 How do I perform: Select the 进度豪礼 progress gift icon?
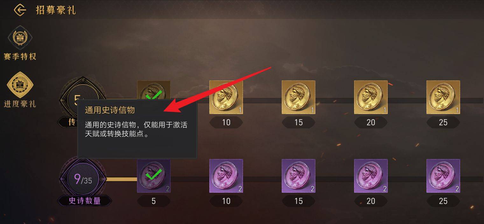[x=20, y=85]
